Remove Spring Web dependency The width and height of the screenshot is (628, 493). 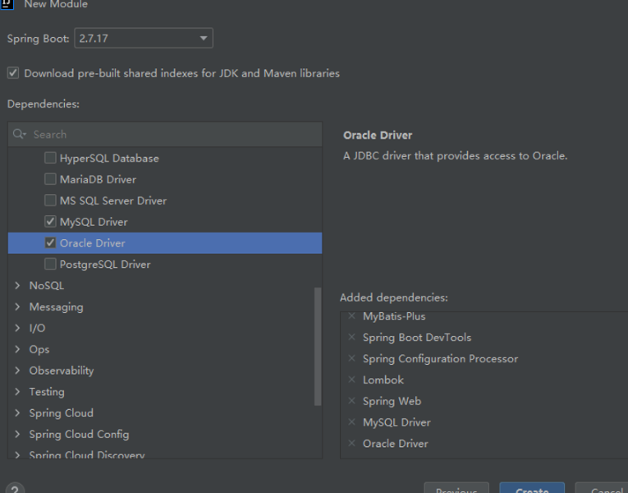point(352,402)
